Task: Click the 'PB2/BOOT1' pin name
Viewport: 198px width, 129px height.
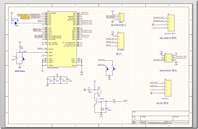Action: point(72,17)
